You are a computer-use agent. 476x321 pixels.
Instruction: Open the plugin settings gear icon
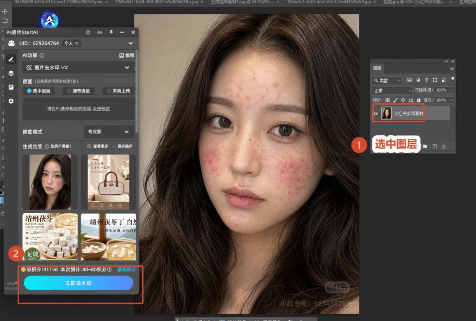[x=11, y=101]
